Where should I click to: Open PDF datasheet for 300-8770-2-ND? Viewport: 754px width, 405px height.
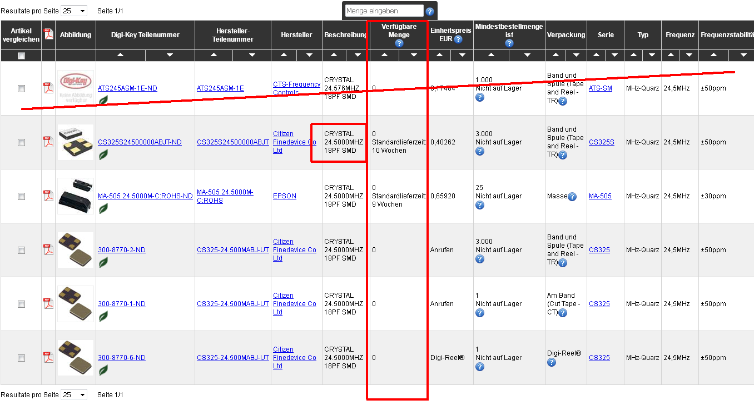pos(48,249)
